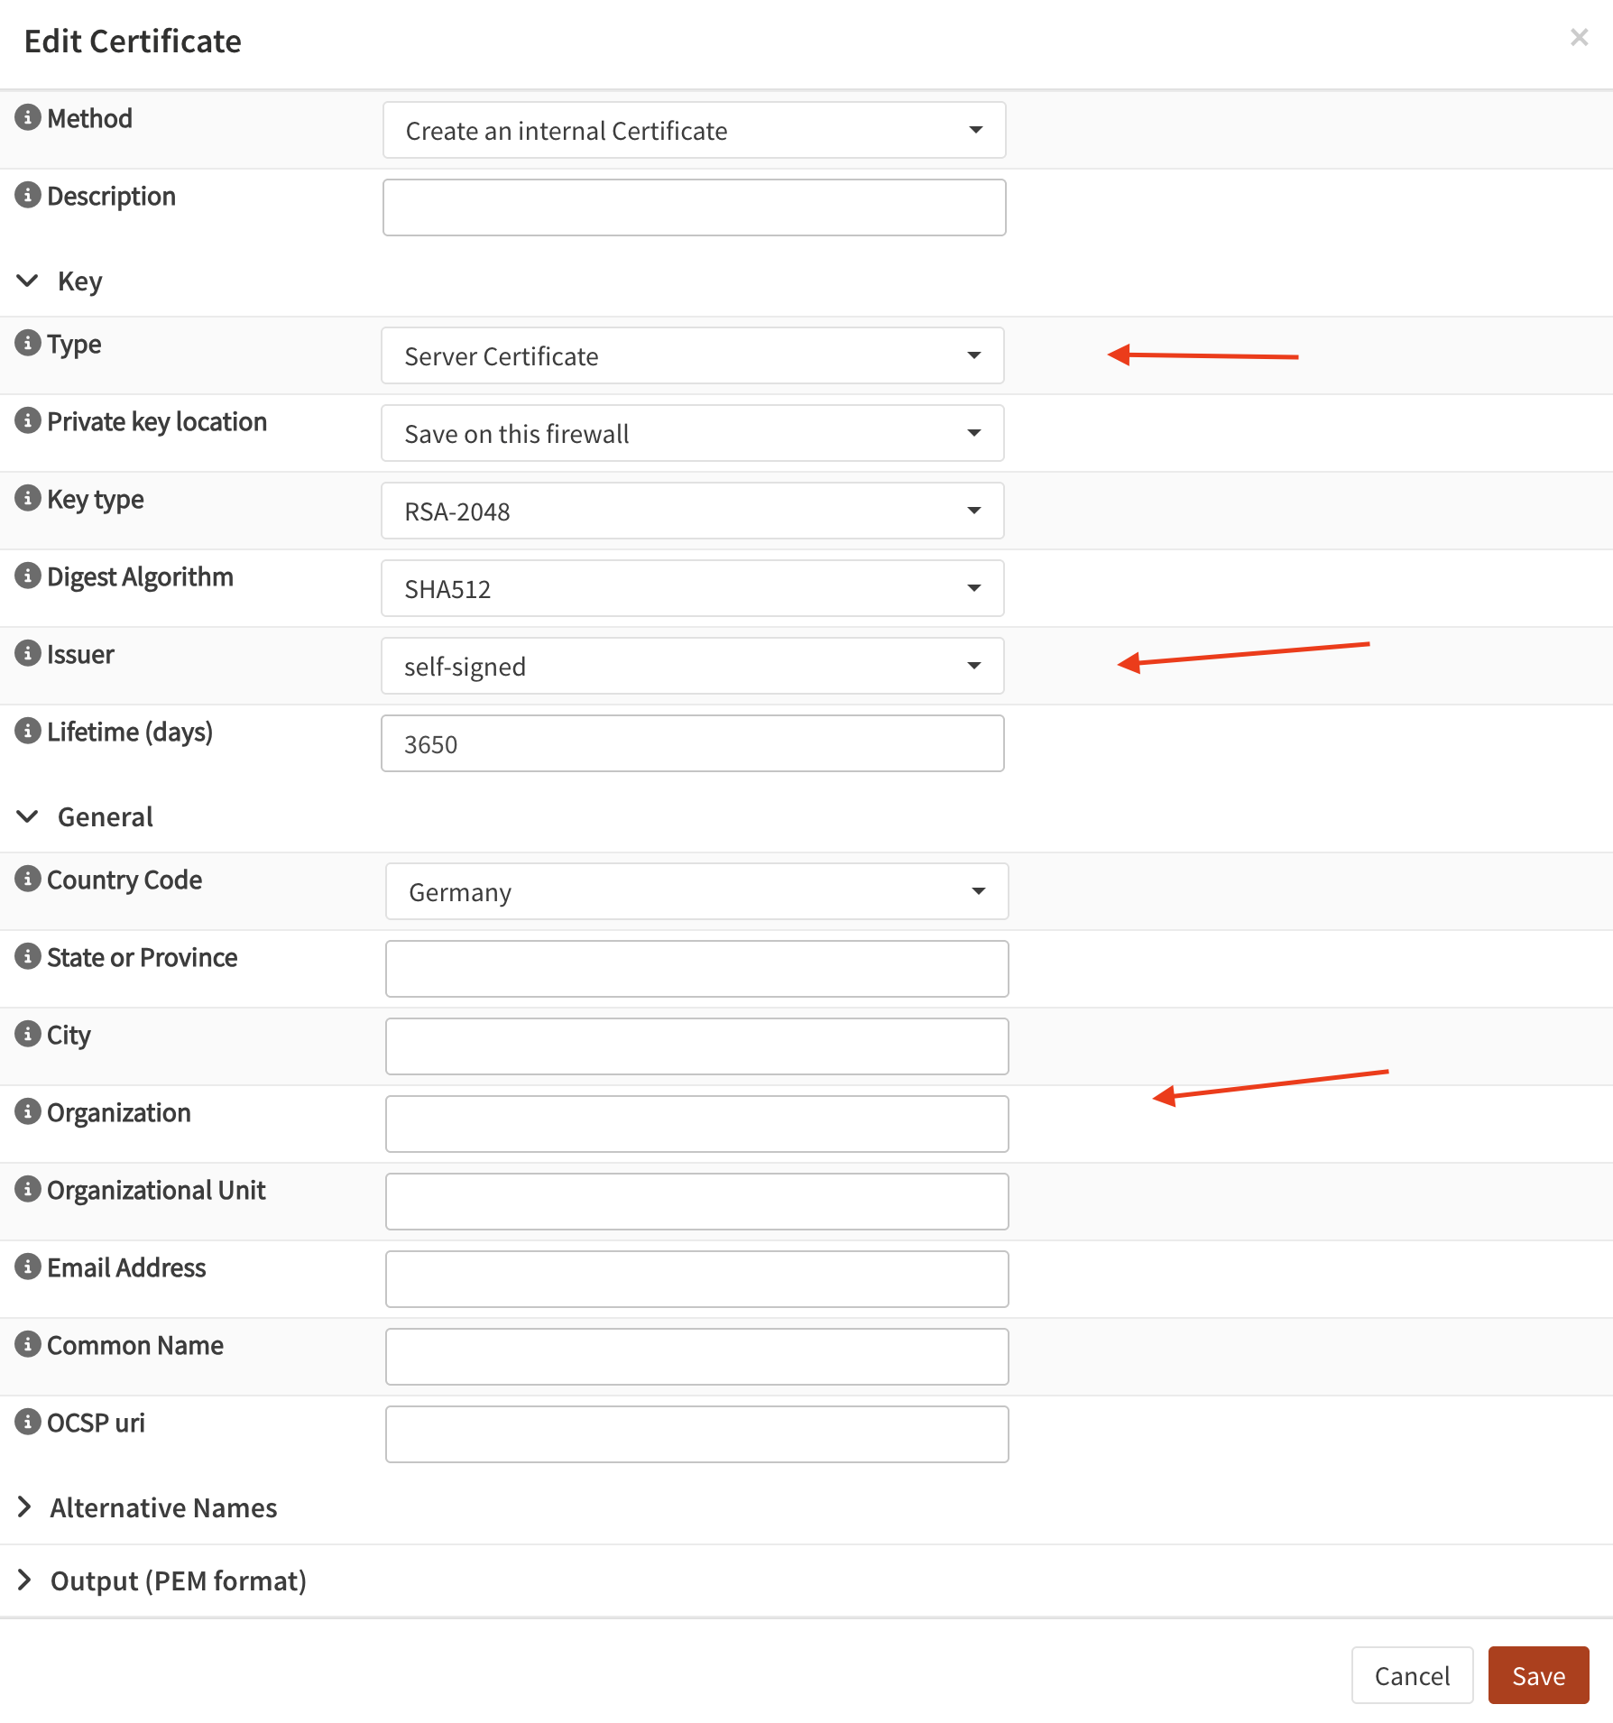Click the info icon beside Common Name
The height and width of the screenshot is (1723, 1613).
pos(28,1344)
